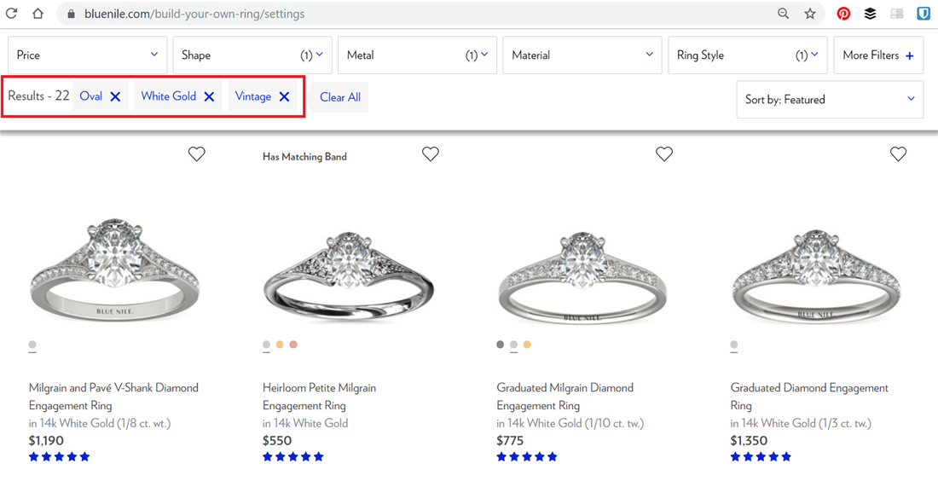Expand the Ring Style filter dropdown

point(748,55)
